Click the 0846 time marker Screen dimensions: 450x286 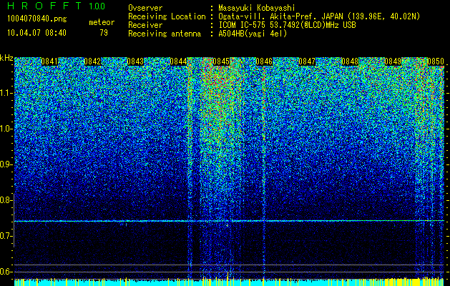click(264, 61)
